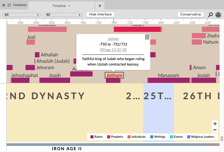Close the Timelines panel with X icon
The width and height of the screenshot is (224, 152).
coord(4,5)
